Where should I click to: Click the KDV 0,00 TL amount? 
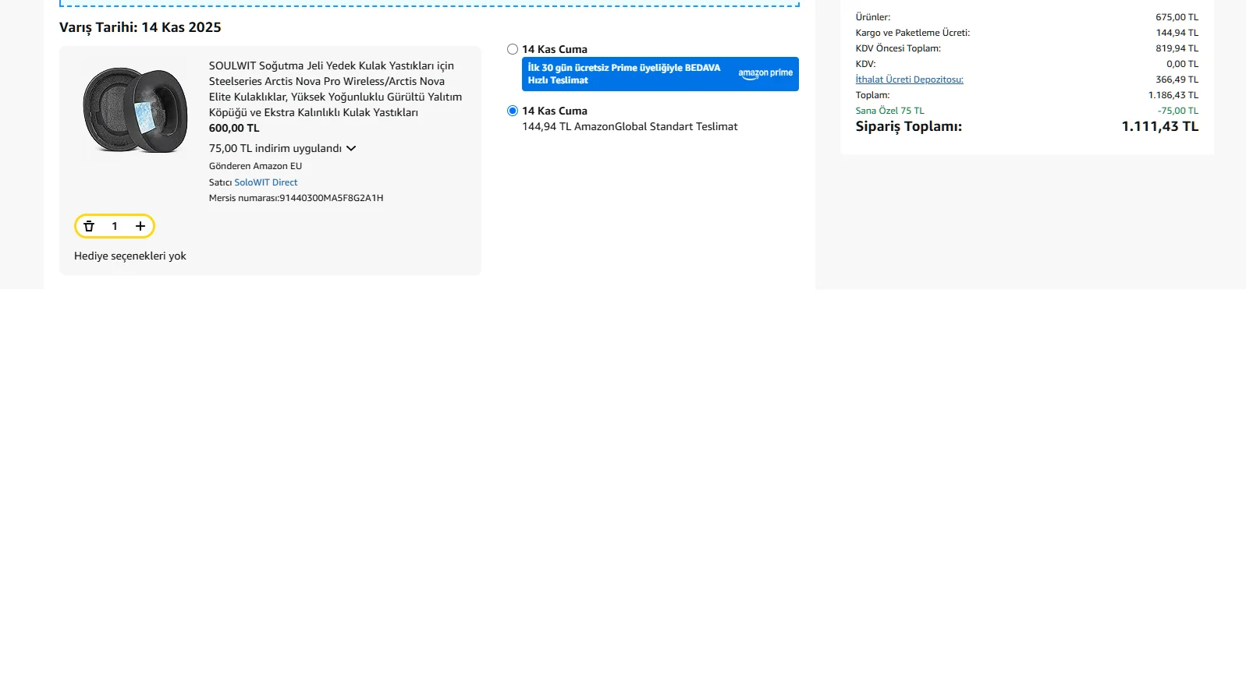click(1183, 64)
